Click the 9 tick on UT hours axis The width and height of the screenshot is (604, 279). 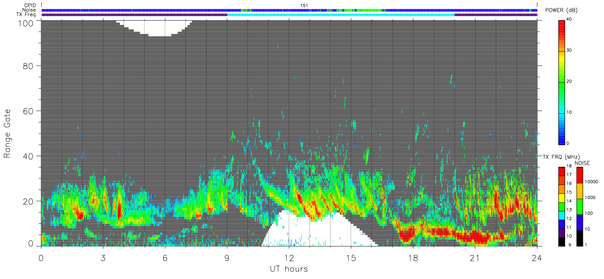click(x=227, y=258)
